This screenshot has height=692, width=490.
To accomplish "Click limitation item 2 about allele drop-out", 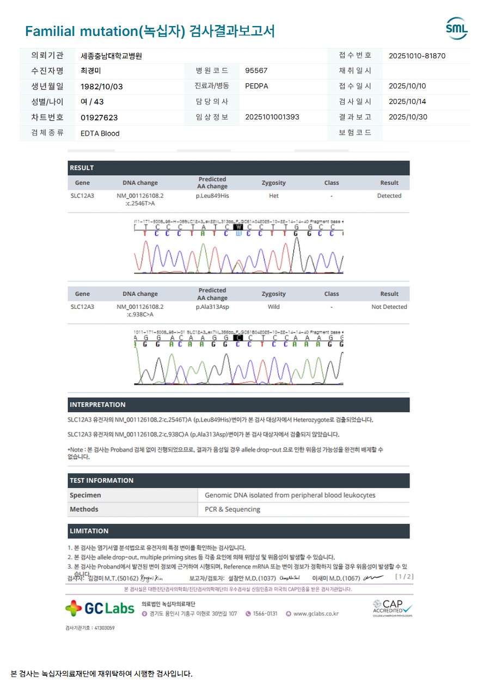I will coord(201,557).
